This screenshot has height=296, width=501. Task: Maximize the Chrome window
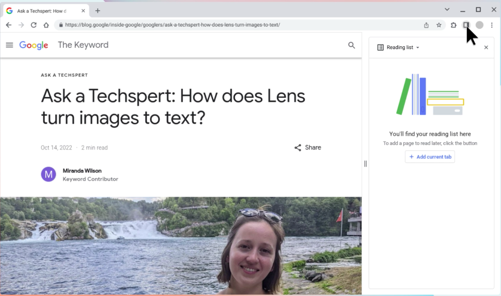point(478,10)
